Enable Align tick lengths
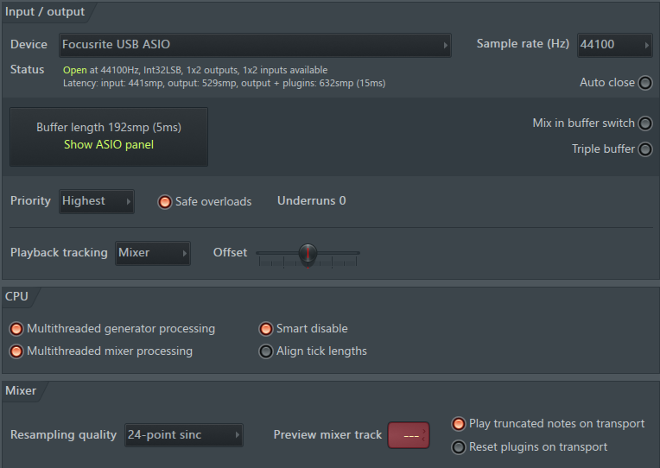Viewport: 660px width, 468px height. tap(266, 351)
